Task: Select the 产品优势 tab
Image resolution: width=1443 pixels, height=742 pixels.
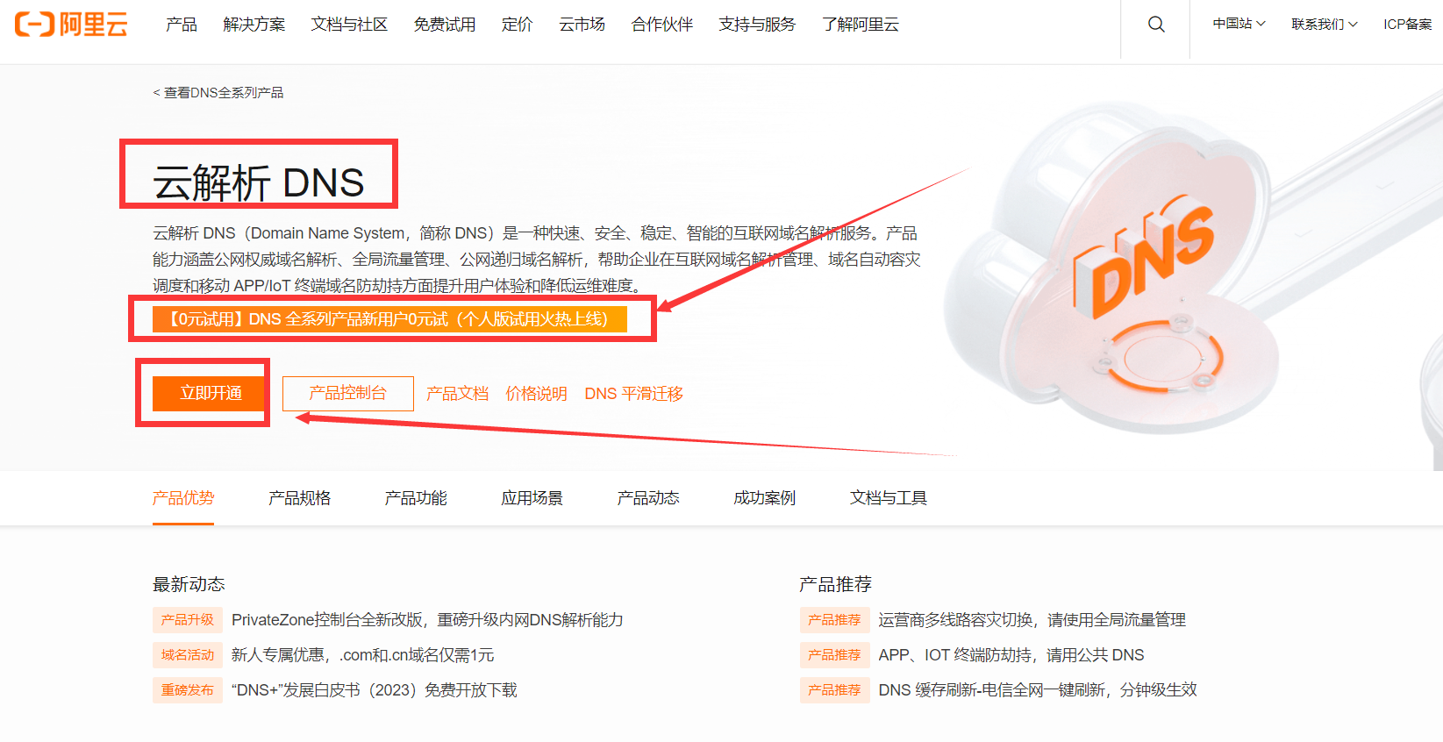Action: [183, 498]
